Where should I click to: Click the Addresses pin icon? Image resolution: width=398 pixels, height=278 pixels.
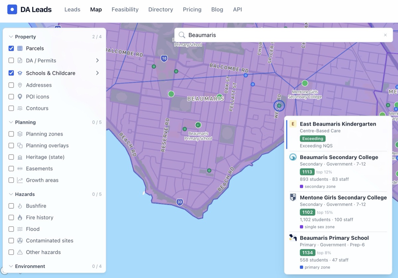tap(20, 85)
